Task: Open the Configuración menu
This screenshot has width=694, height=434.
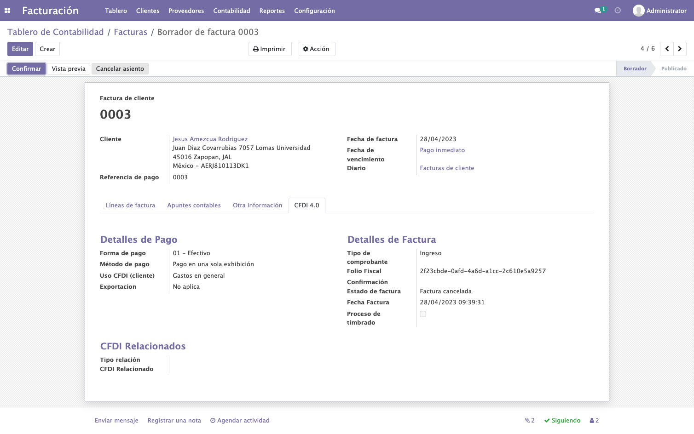Action: tap(315, 11)
